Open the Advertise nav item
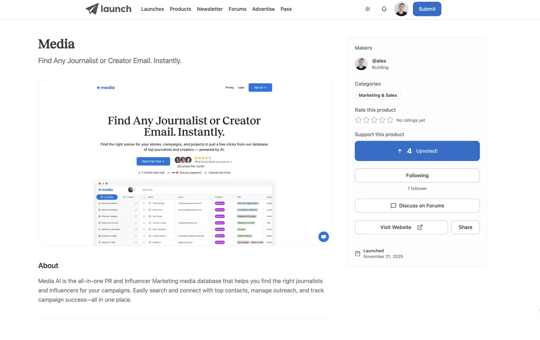Image resolution: width=540 pixels, height=340 pixels. [263, 9]
